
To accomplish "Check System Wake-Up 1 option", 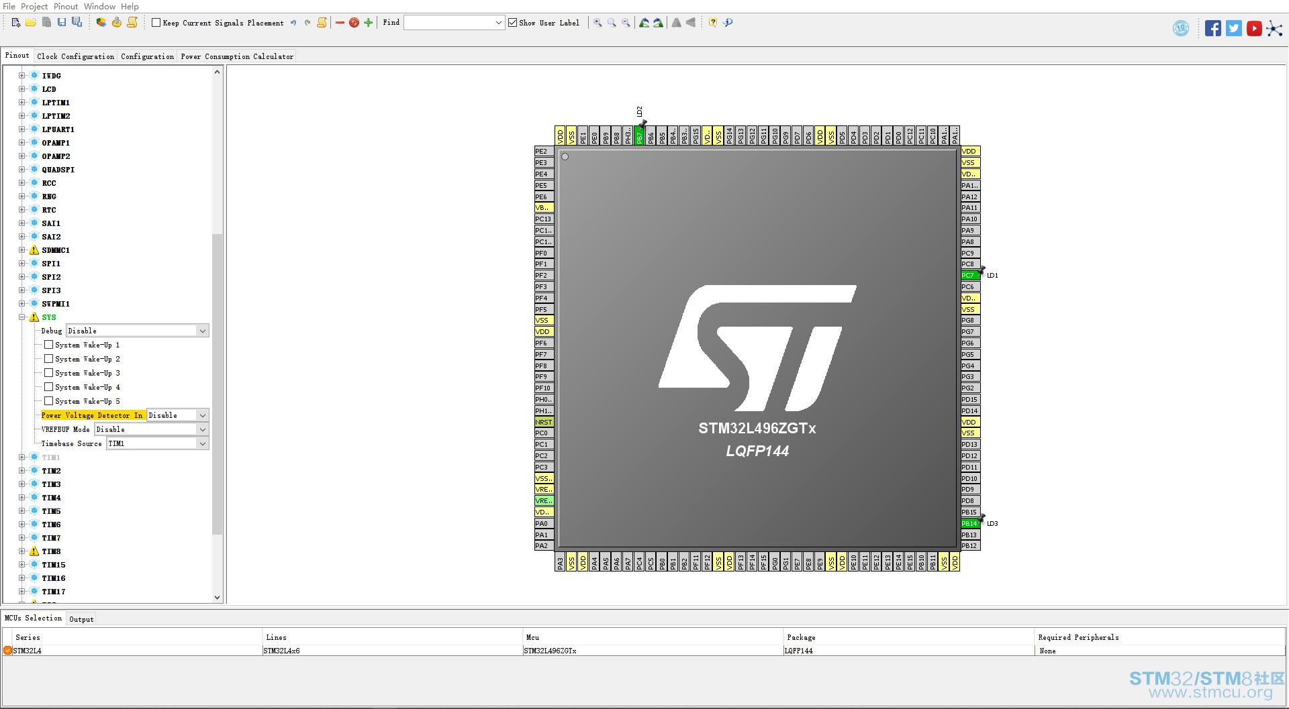I will tap(49, 345).
